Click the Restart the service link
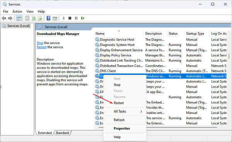Screen dimensions: 232x142 (x=42, y=47)
